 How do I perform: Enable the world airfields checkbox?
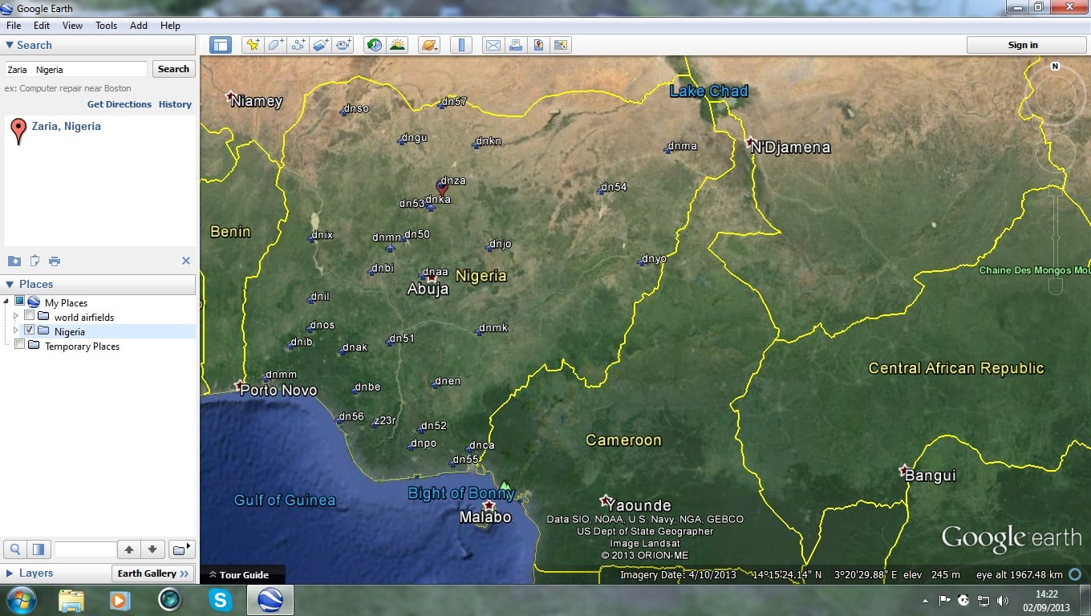pyautogui.click(x=30, y=316)
